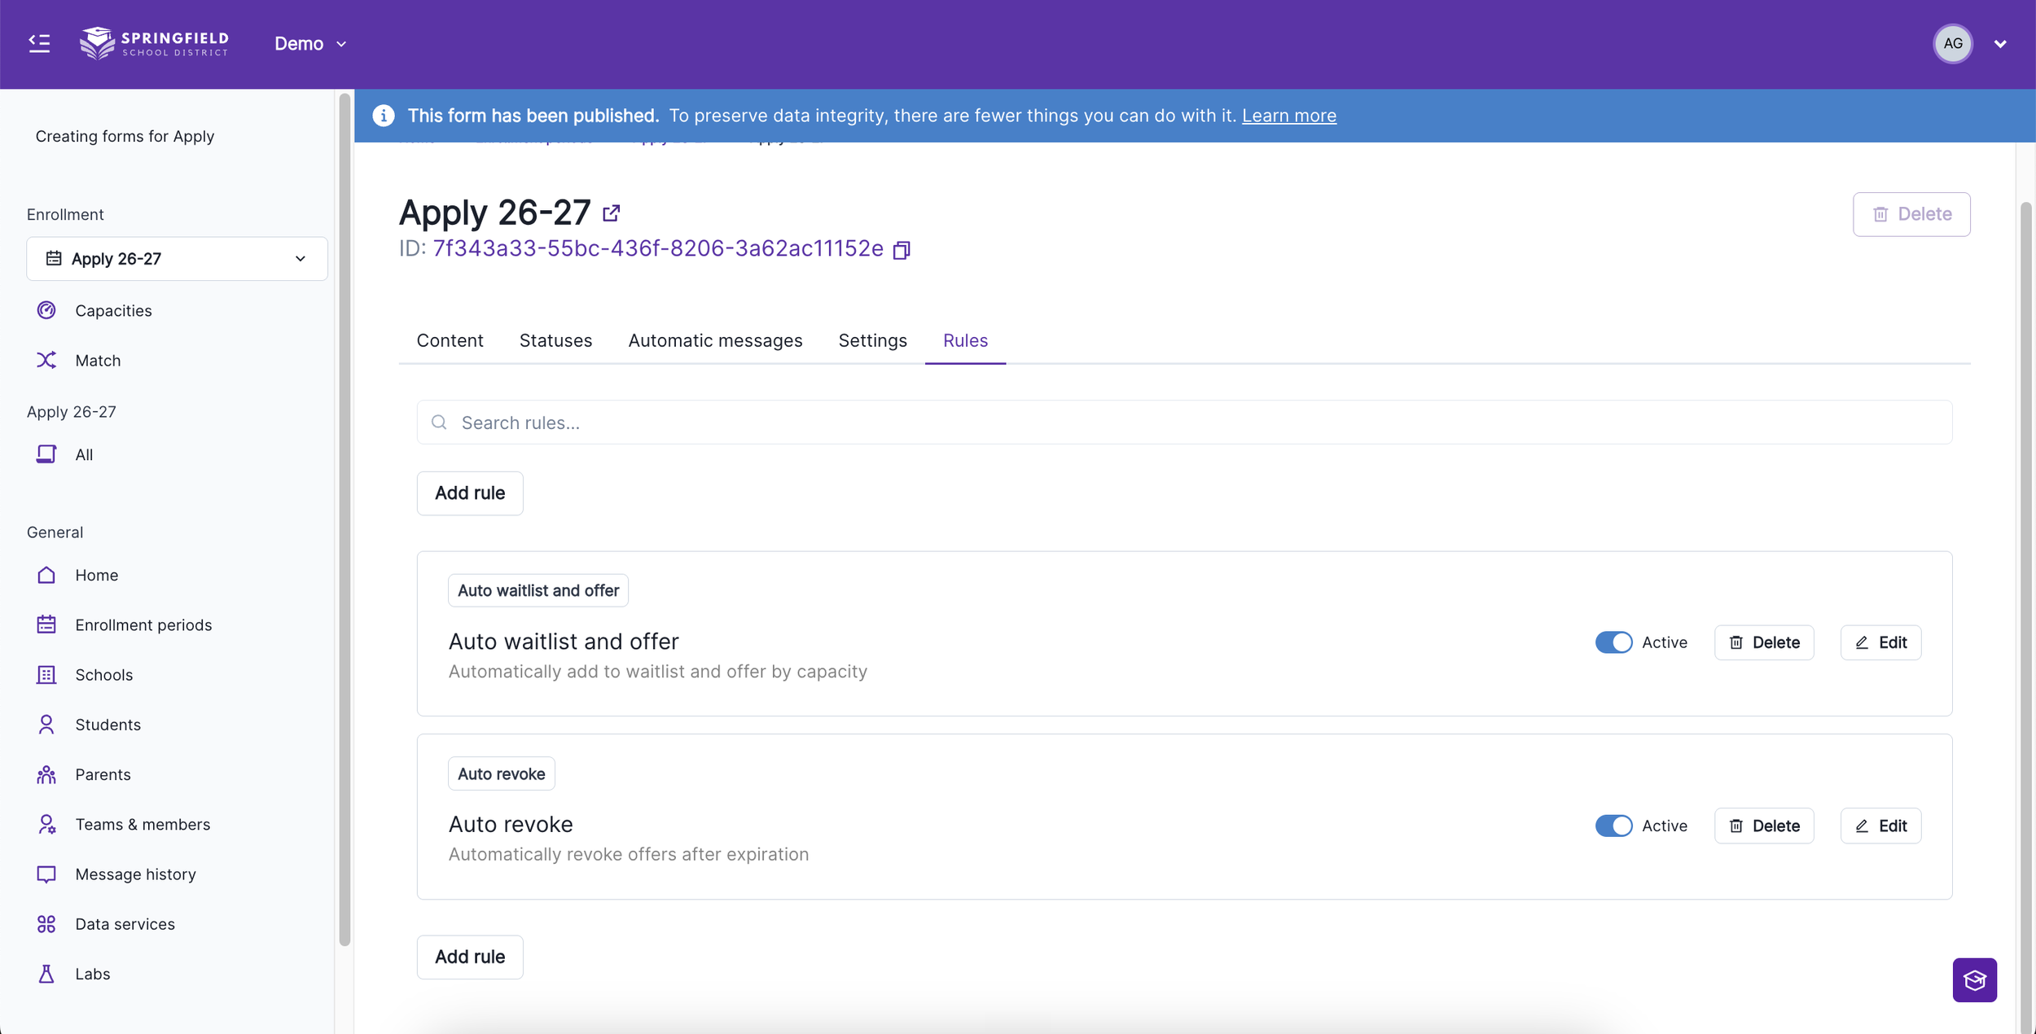
Task: Open Labs in the sidebar
Action: pos(92,974)
